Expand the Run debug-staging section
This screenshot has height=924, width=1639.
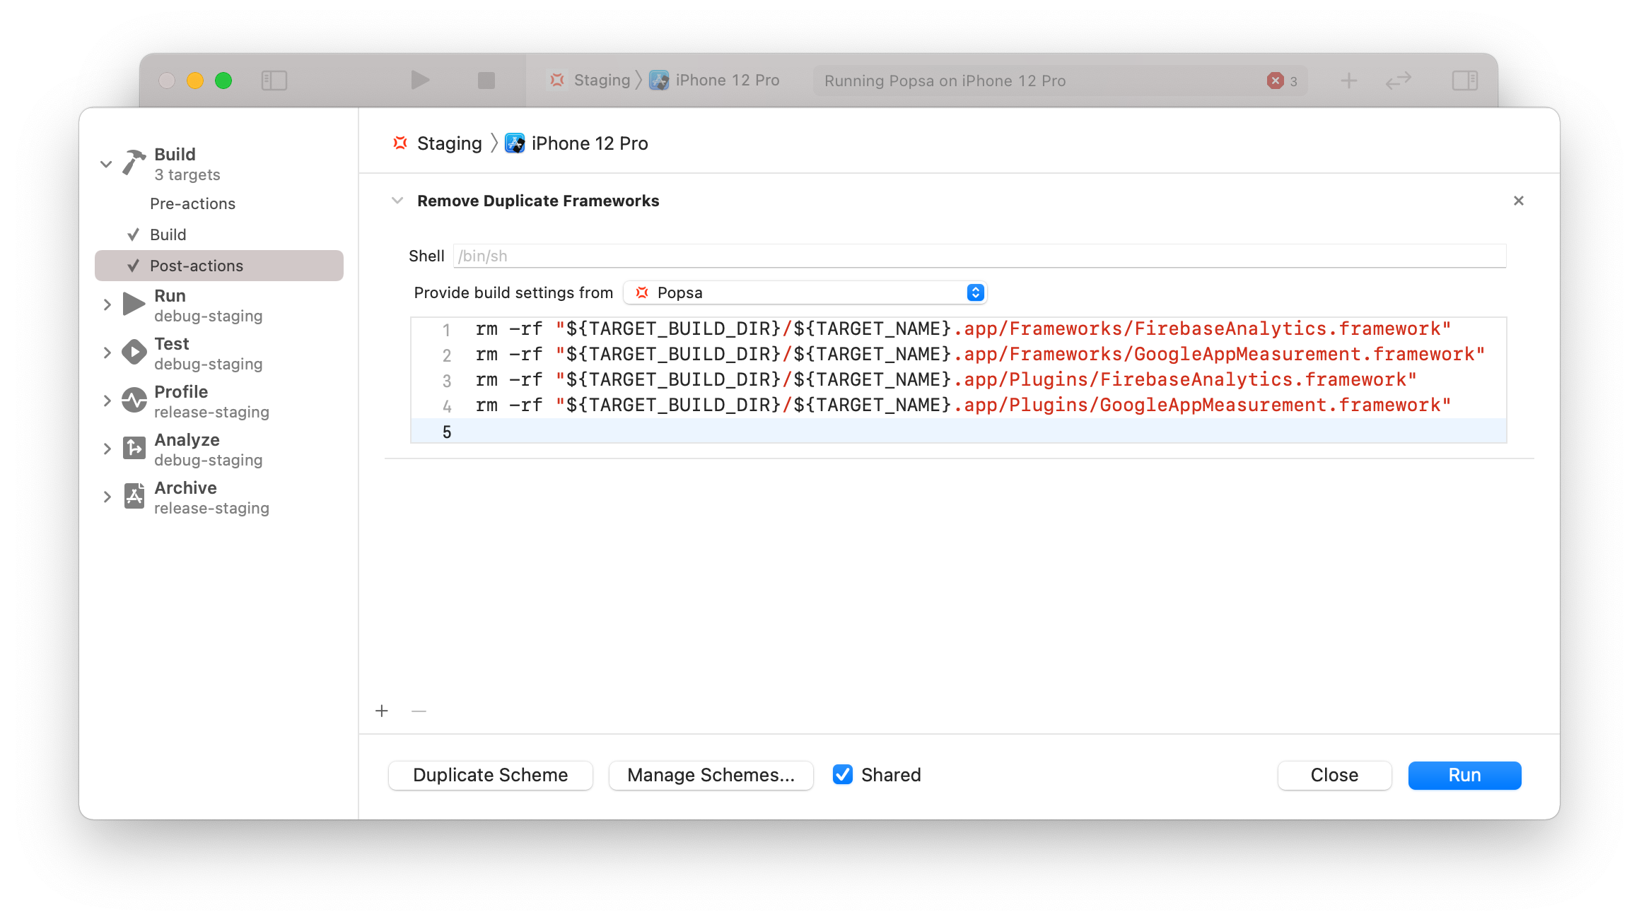pyautogui.click(x=107, y=305)
